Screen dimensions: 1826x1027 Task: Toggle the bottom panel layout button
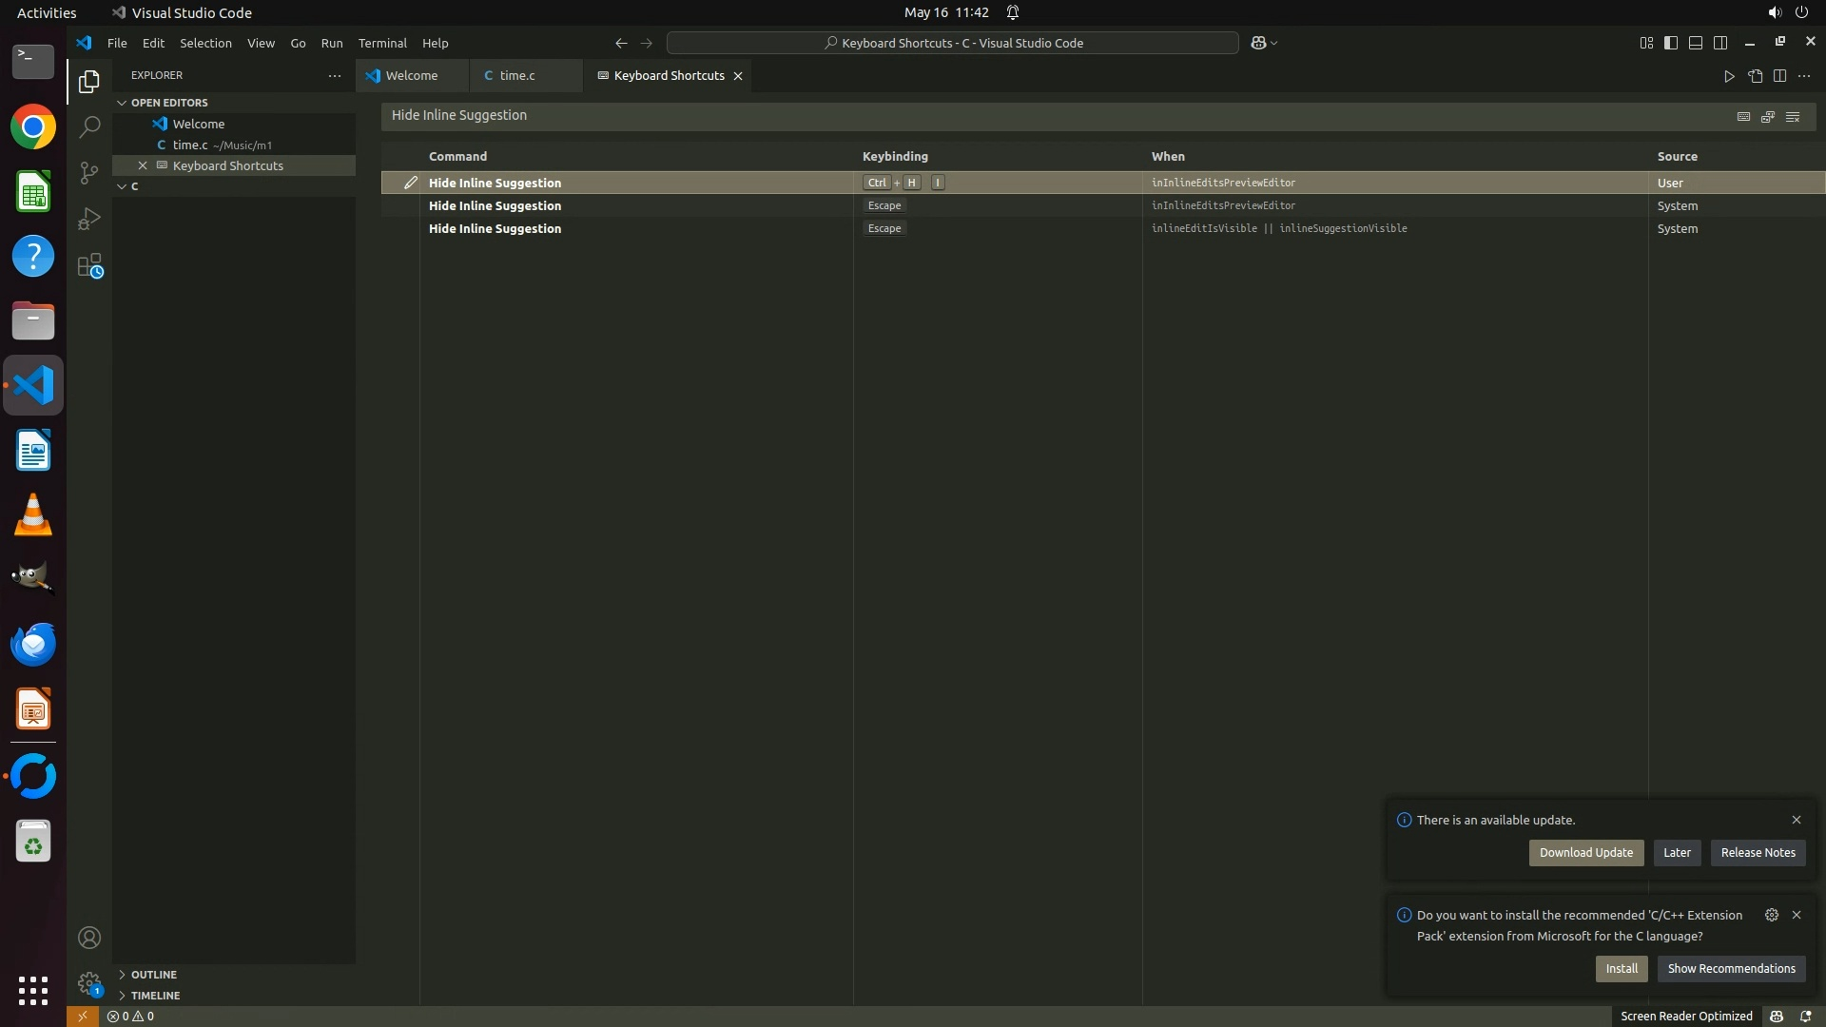coord(1696,43)
